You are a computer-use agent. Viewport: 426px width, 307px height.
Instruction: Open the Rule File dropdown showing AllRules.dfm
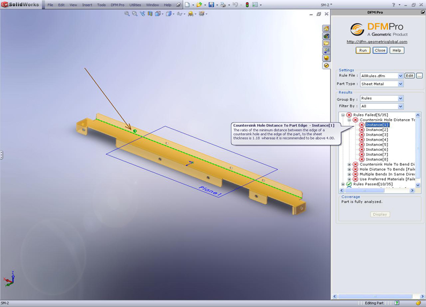point(382,76)
